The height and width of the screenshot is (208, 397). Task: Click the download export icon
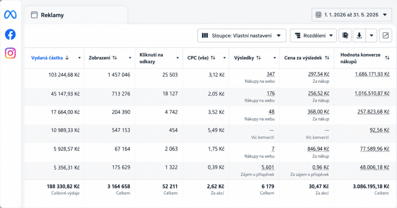[x=359, y=36]
